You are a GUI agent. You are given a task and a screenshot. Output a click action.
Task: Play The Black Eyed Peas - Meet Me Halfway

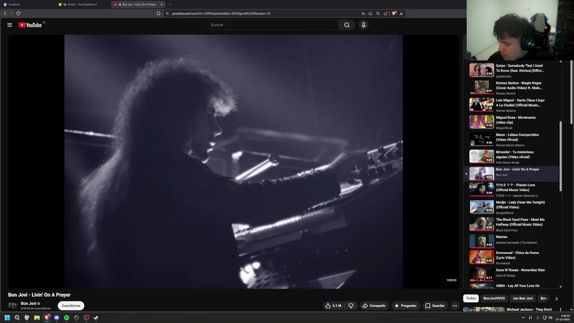[x=511, y=224]
